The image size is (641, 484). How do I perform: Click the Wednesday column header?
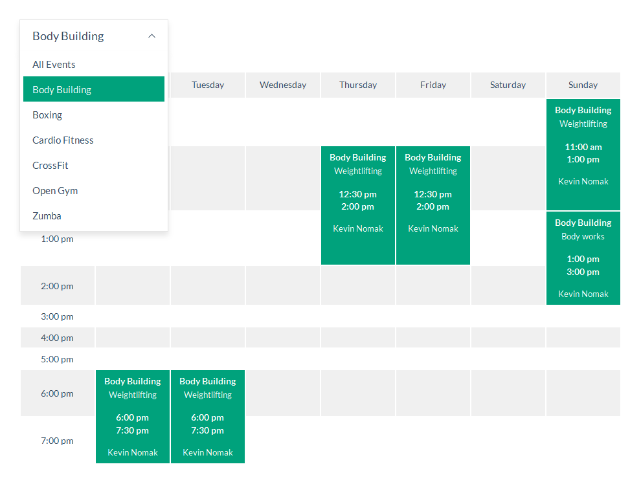[283, 85]
